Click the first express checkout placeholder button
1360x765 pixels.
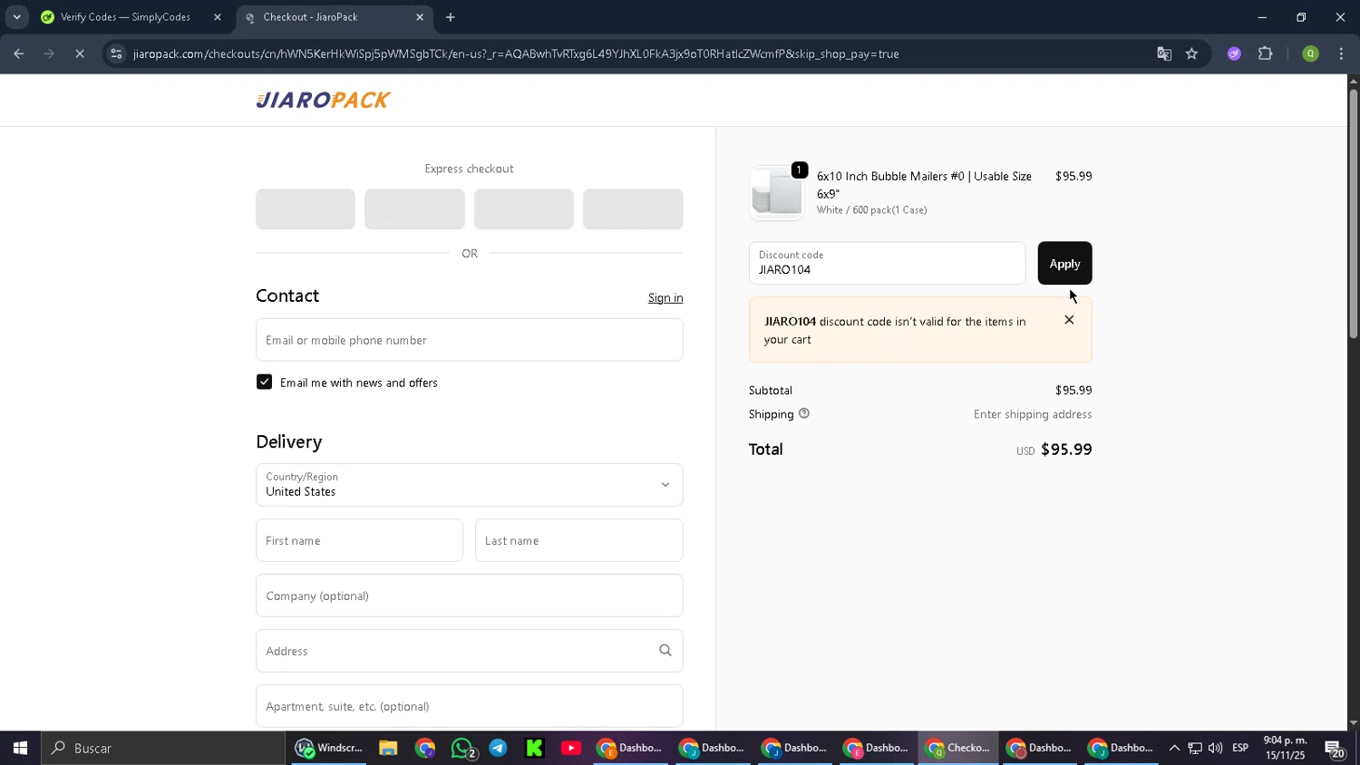coord(306,209)
